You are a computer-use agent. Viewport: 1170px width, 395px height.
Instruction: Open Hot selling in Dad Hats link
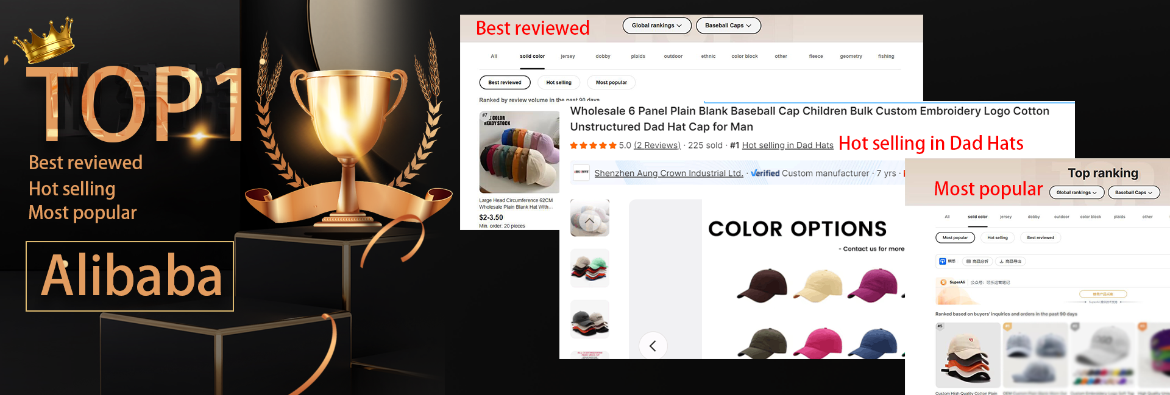pos(787,145)
